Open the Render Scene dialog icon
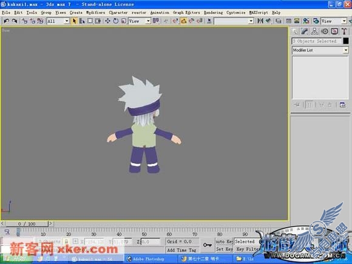This screenshot has width=352, height=264. click(x=316, y=21)
